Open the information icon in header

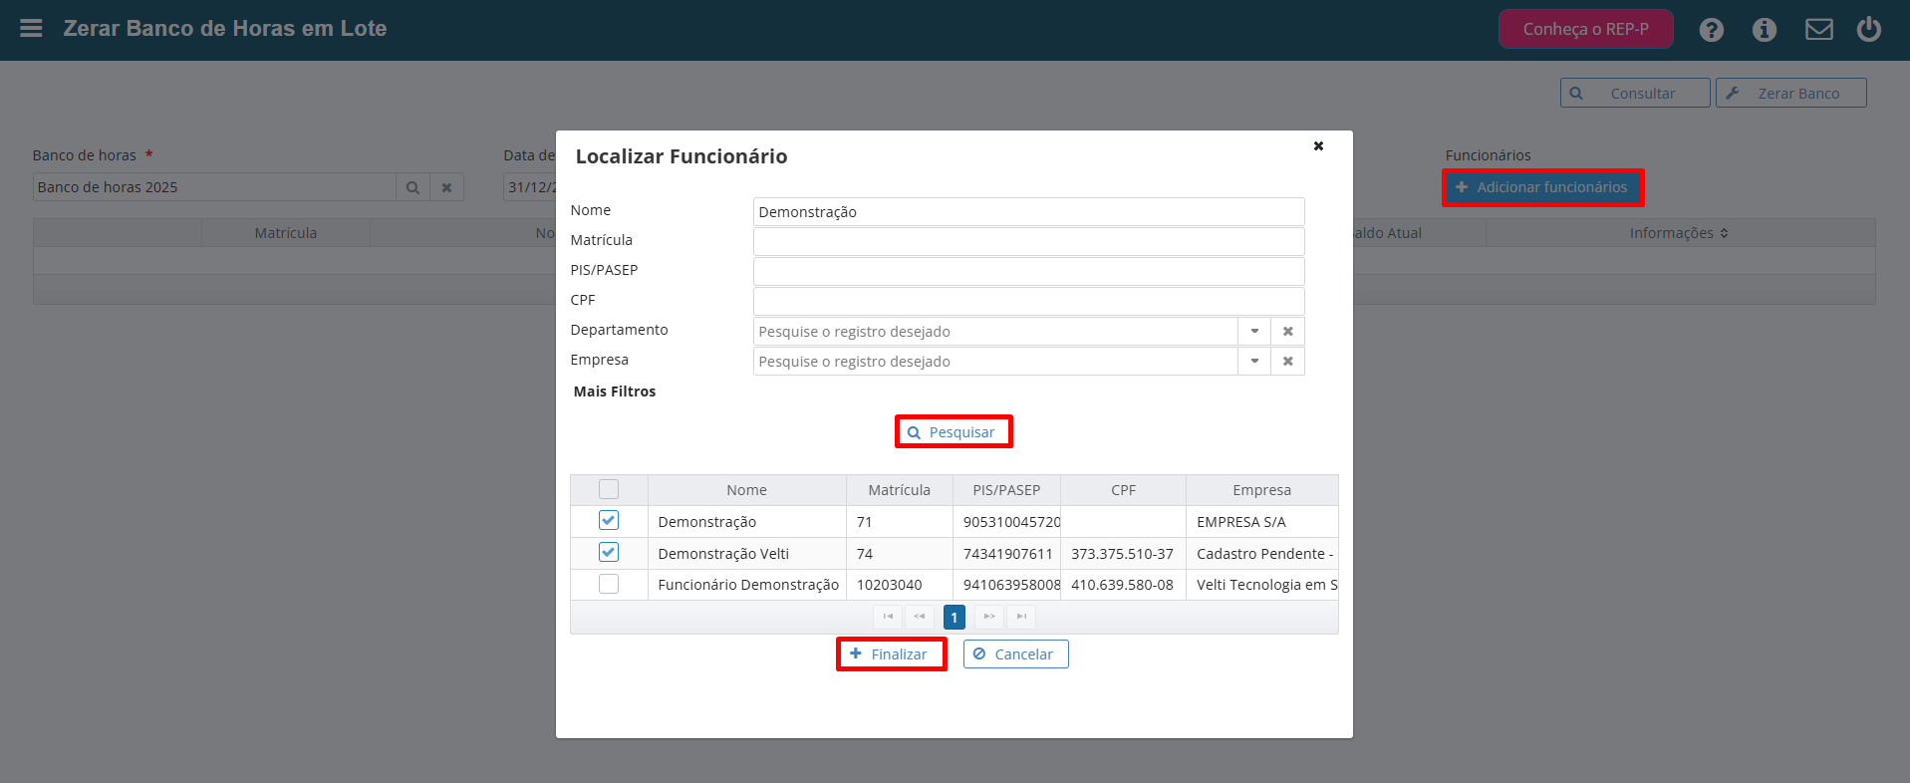(x=1765, y=30)
